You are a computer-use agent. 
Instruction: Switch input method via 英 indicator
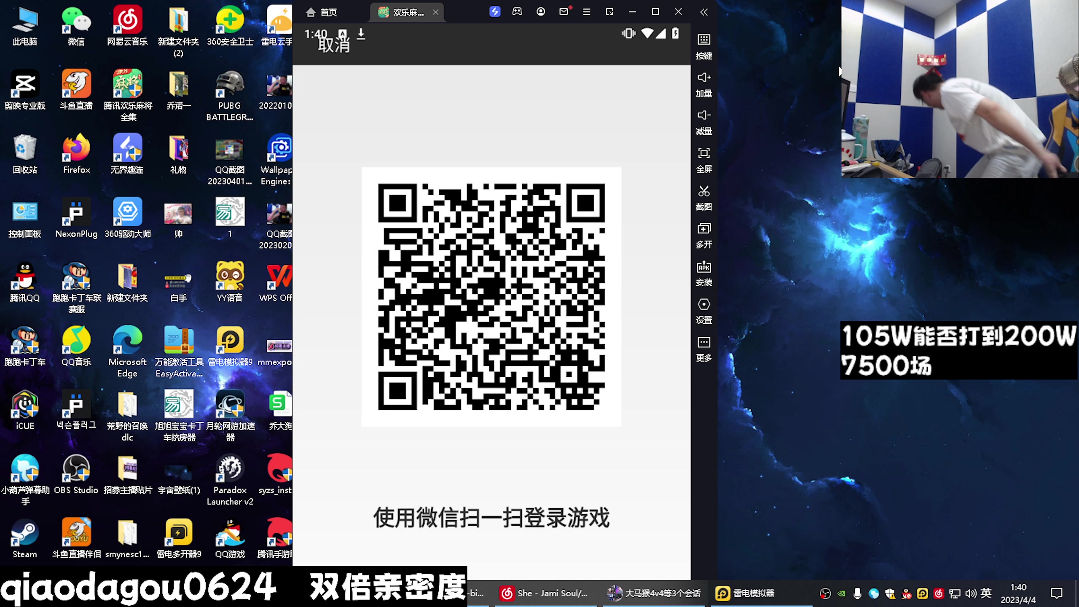[986, 593]
